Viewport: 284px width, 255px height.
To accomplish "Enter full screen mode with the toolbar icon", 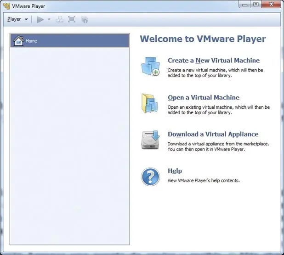I will [72, 19].
